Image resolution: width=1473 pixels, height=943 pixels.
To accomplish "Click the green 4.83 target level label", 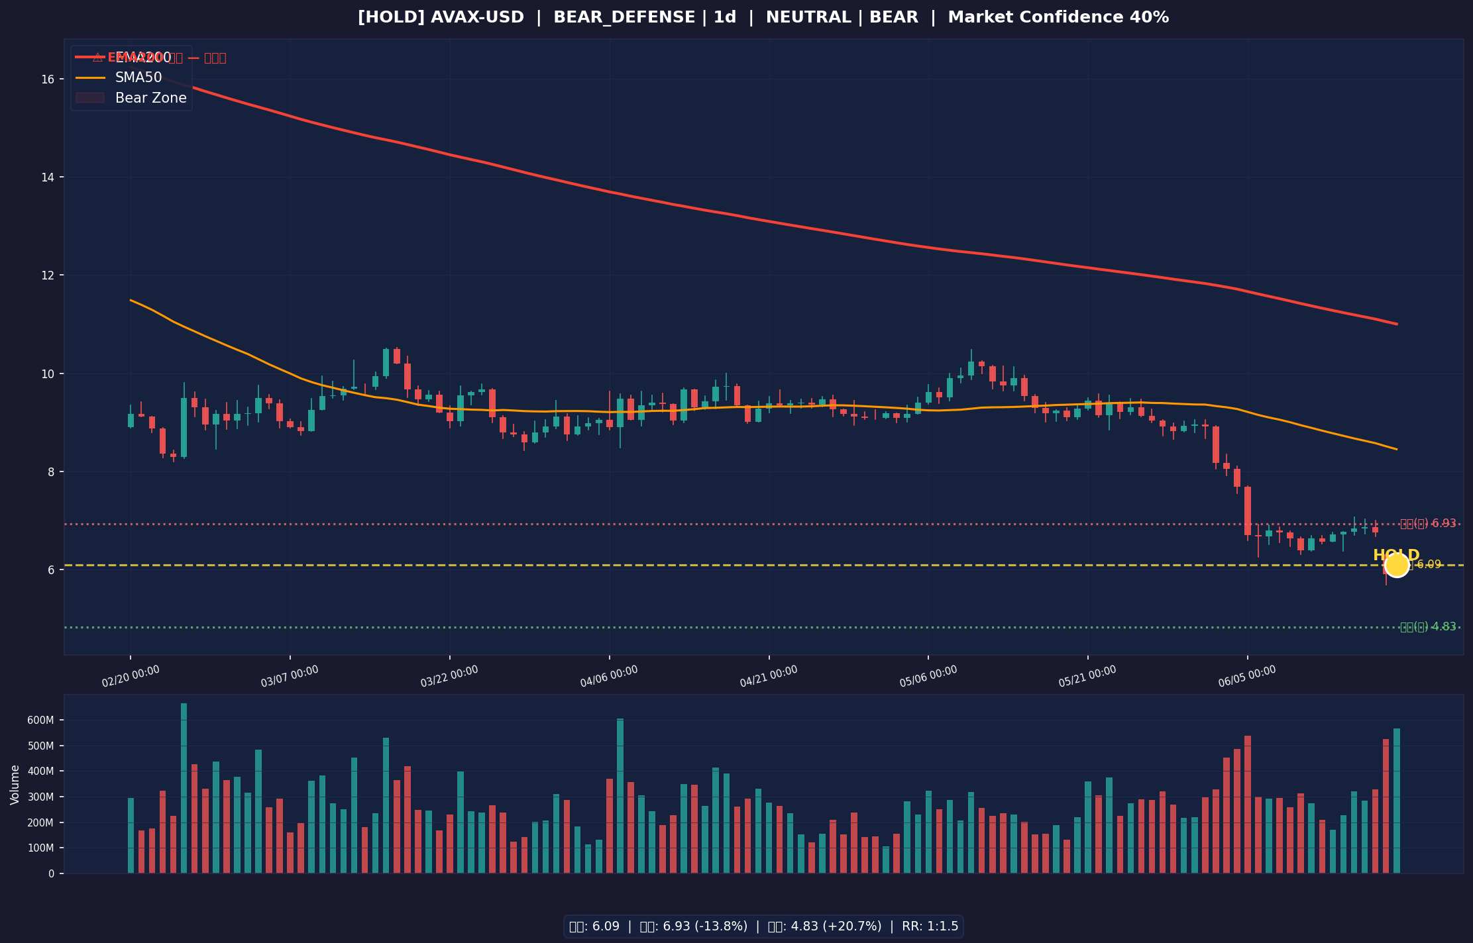I will 1428,626.
